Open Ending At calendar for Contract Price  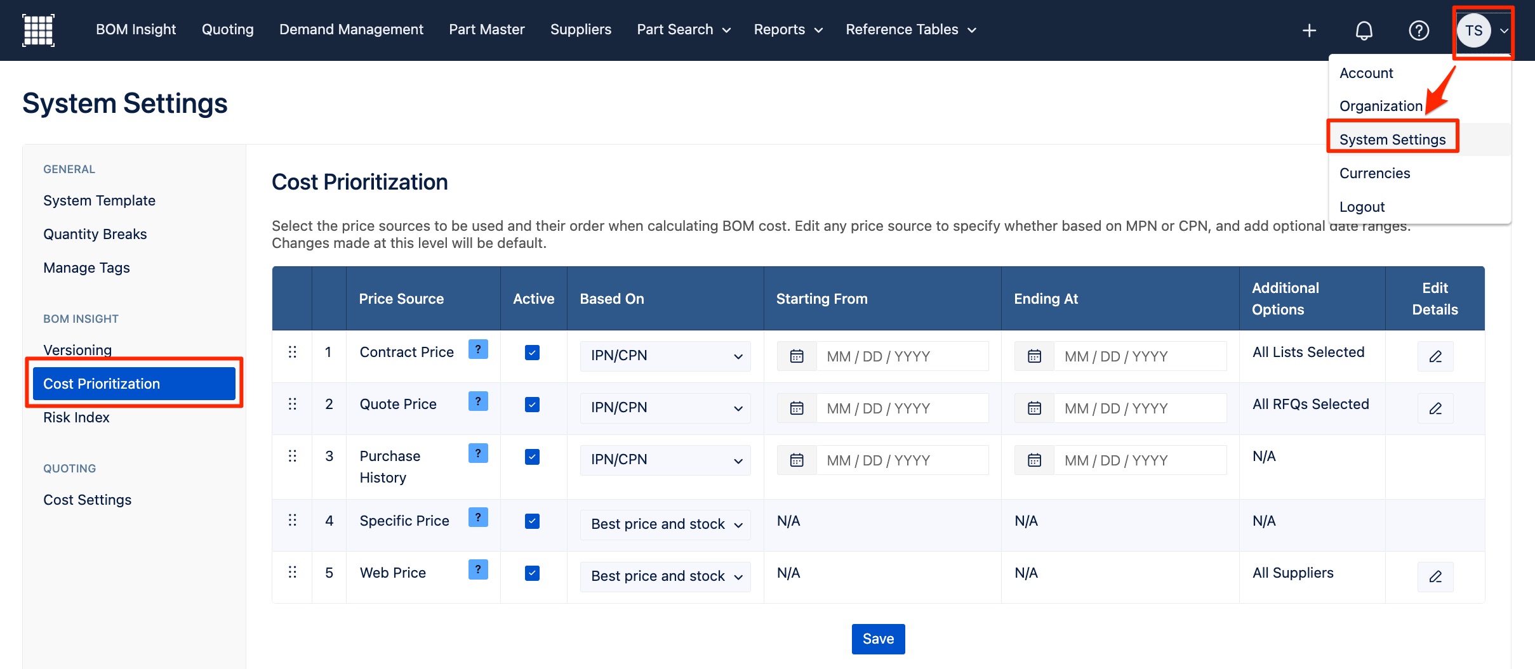[x=1035, y=356]
